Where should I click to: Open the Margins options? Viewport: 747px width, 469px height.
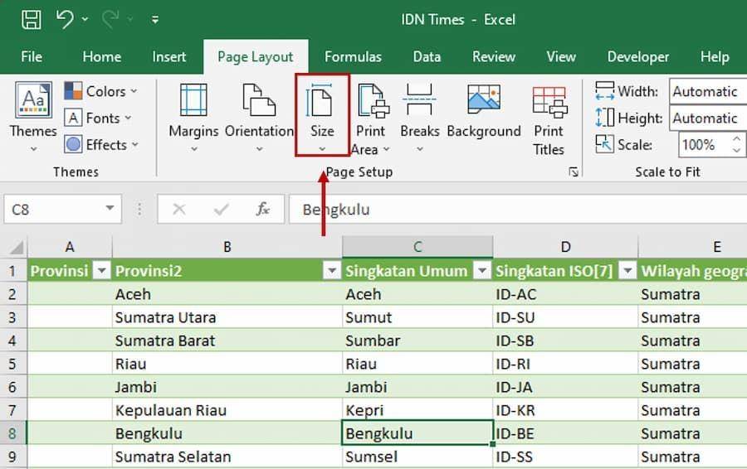pos(193,118)
